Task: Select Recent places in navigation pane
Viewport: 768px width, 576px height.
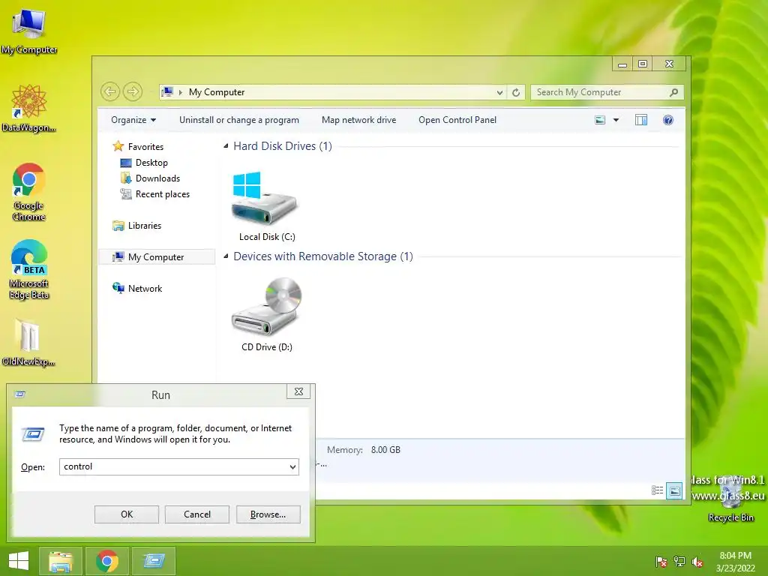Action: point(155,194)
